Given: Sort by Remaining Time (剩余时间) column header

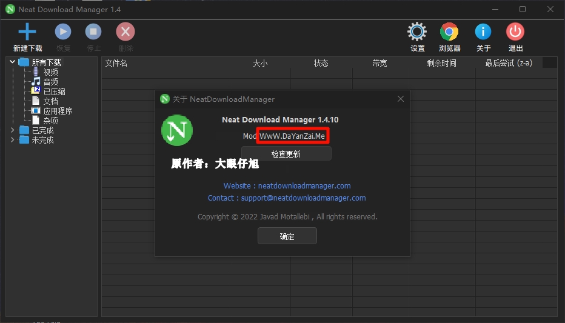Looking at the screenshot, I should pos(442,64).
